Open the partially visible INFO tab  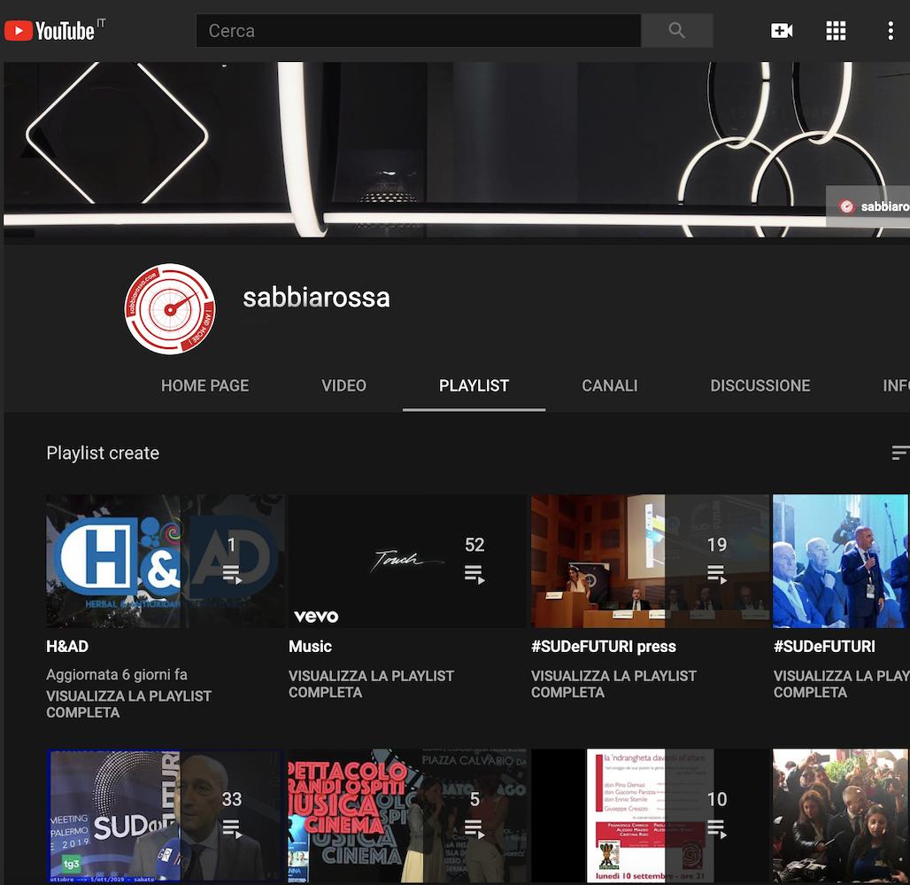pos(896,385)
